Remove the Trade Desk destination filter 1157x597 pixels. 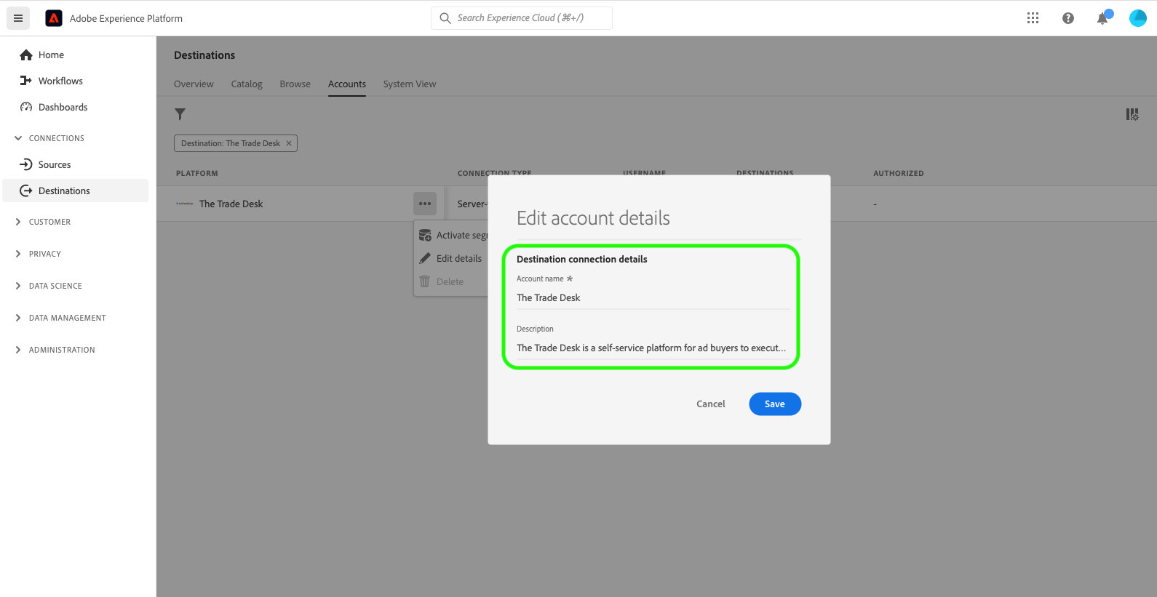[x=289, y=143]
